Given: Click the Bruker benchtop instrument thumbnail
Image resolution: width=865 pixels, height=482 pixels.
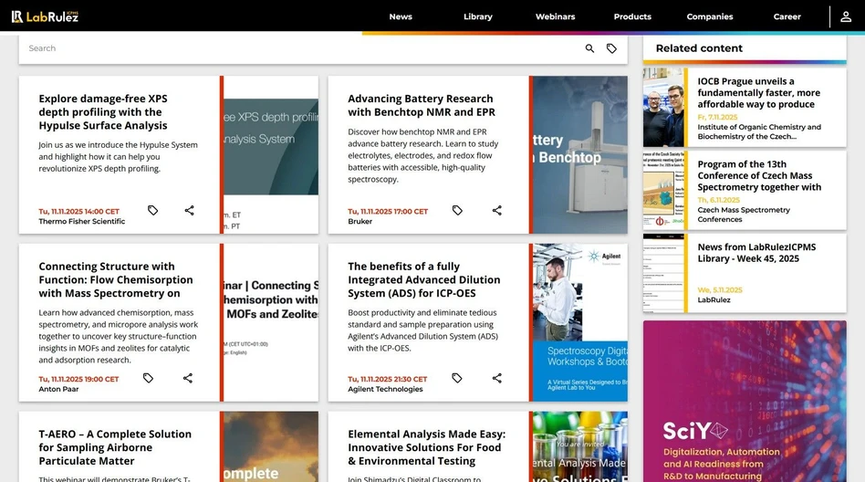Looking at the screenshot, I should click(579, 154).
